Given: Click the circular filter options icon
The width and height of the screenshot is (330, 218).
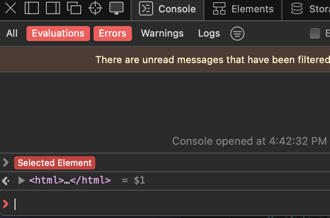Looking at the screenshot, I should tap(237, 33).
